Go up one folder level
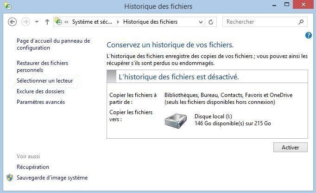316x193 pixels. (x=47, y=22)
